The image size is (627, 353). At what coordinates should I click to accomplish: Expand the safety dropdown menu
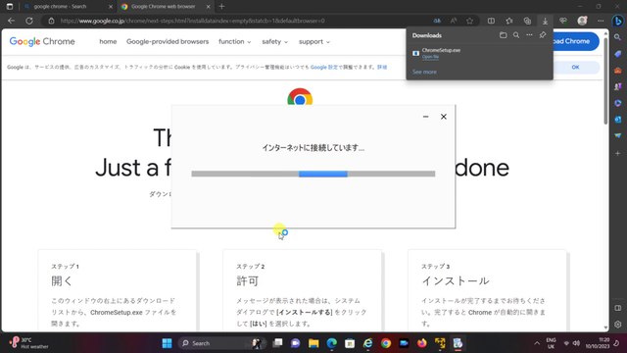[x=274, y=41]
